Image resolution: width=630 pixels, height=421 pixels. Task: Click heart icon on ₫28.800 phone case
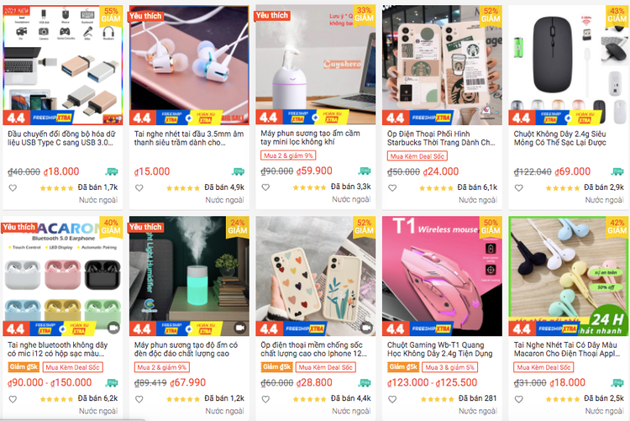[265, 399]
